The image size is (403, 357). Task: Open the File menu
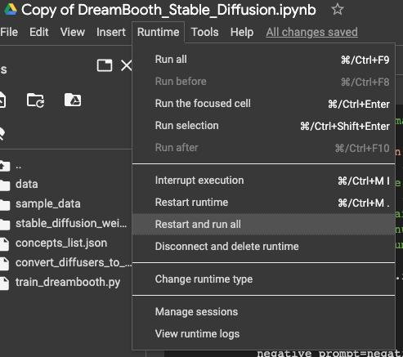[9, 32]
